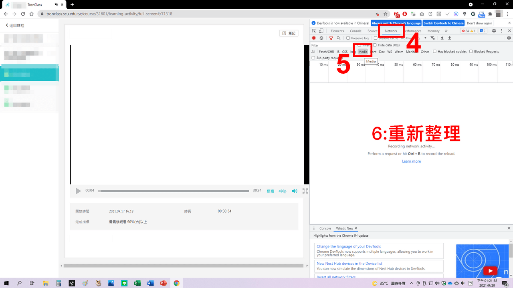Expand more DevTools tabs chevron
The width and height of the screenshot is (513, 288).
[x=446, y=31]
